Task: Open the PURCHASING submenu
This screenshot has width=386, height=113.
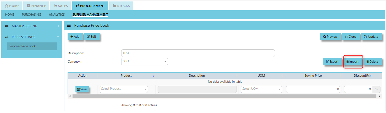Action: pyautogui.click(x=31, y=15)
